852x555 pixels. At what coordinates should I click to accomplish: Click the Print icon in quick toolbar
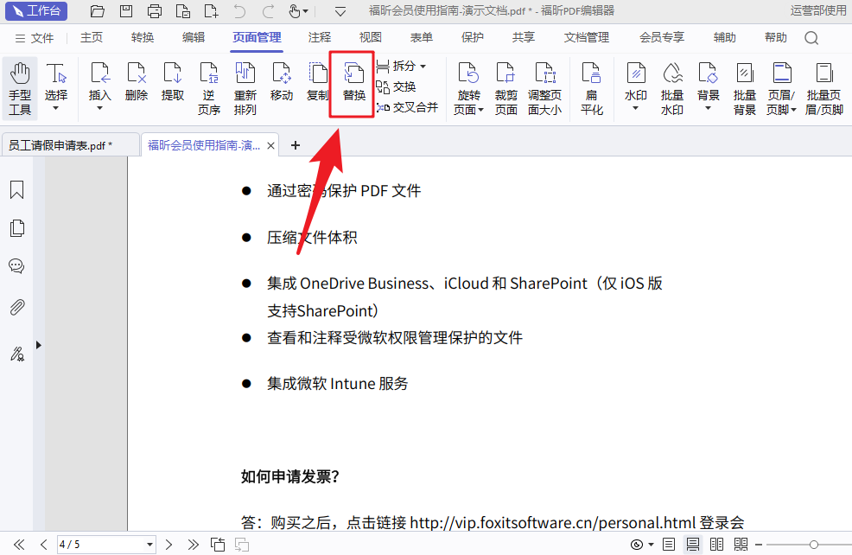click(x=154, y=11)
